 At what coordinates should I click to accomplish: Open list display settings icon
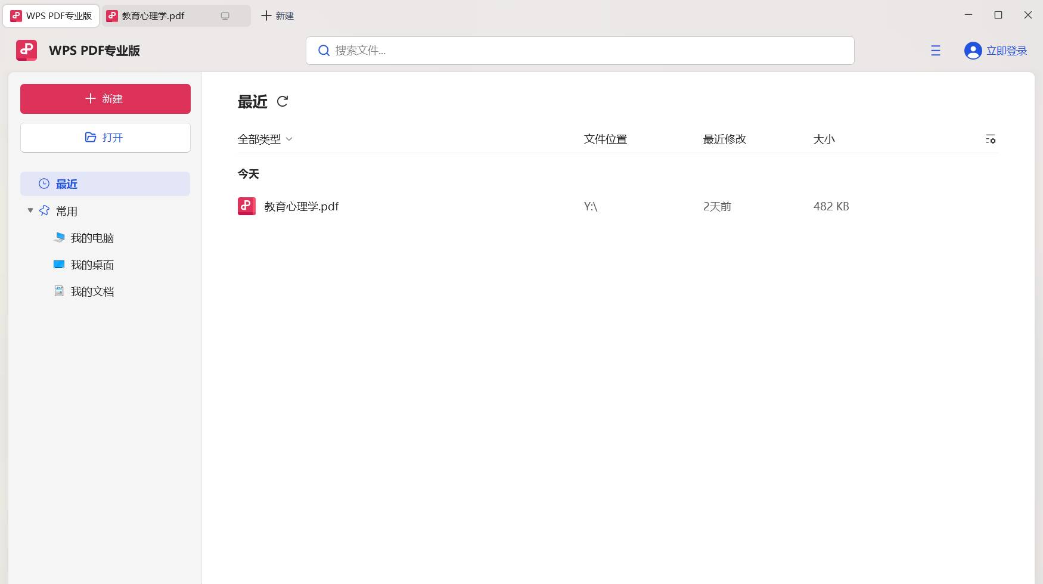(x=991, y=139)
